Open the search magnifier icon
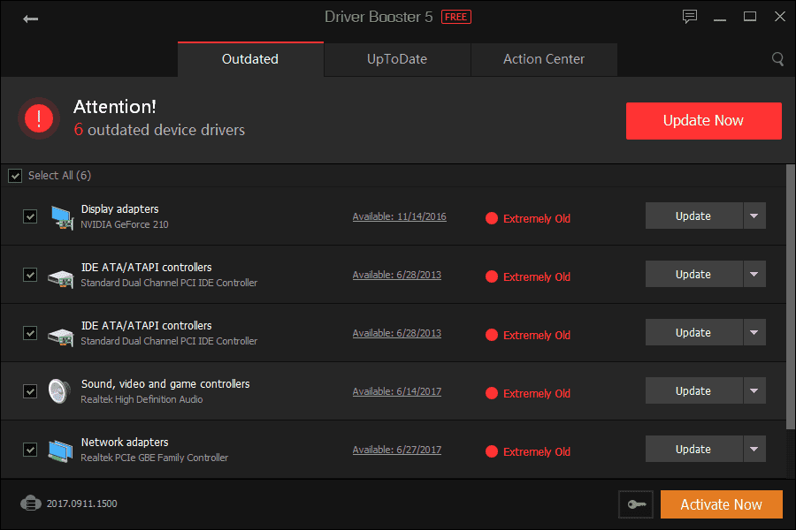Viewport: 796px width, 530px height. pyautogui.click(x=777, y=59)
